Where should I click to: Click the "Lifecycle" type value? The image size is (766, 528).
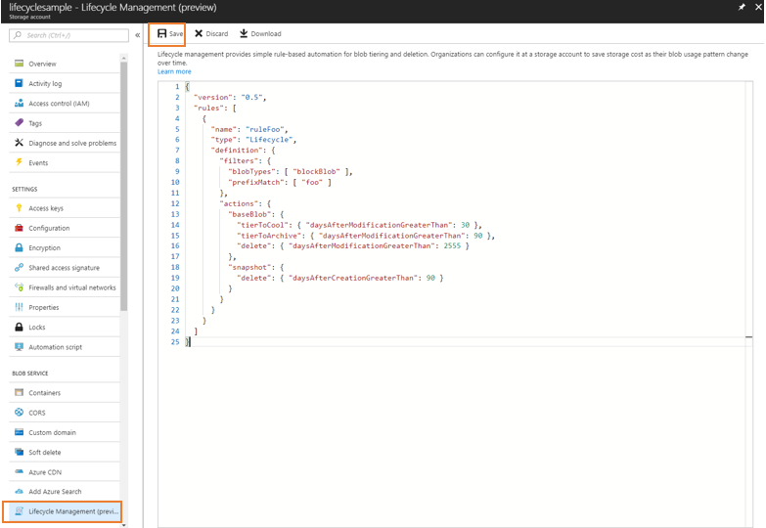point(269,140)
